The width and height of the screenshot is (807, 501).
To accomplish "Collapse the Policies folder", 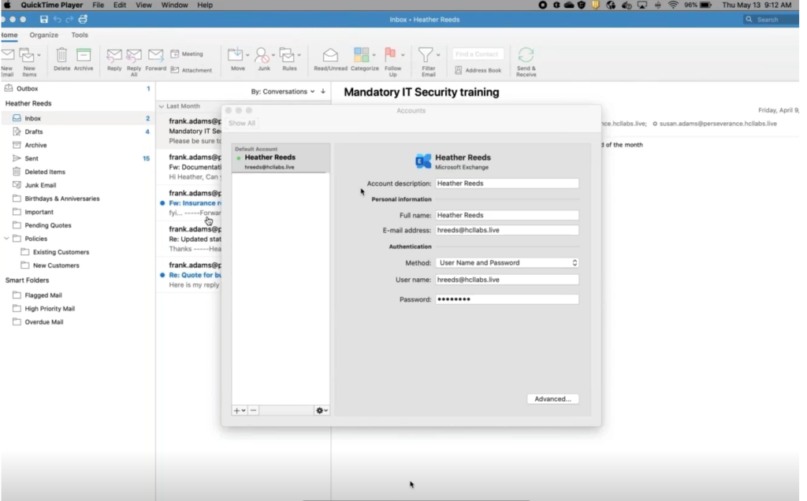I will point(6,239).
